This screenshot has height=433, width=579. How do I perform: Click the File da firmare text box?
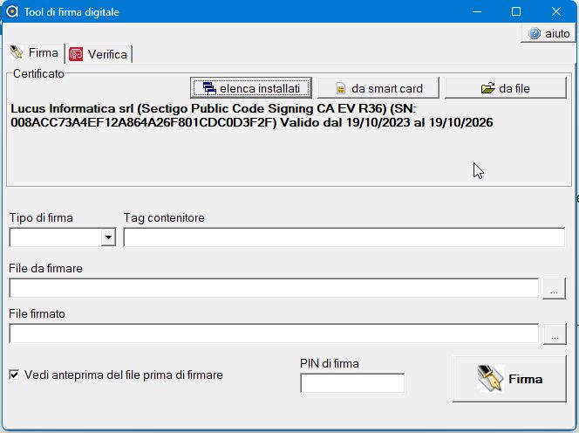273,289
